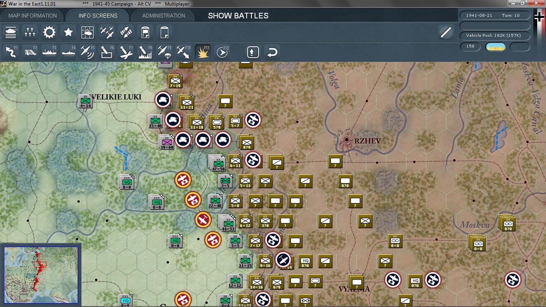The image size is (546, 307).
Task: Select the Soviet 11=18 unit counter
Action: 197,123
